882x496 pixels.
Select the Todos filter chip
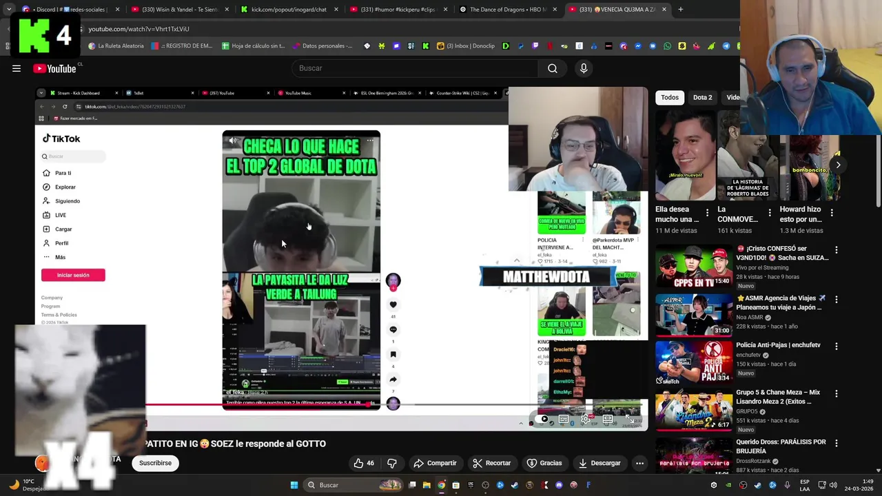click(670, 97)
